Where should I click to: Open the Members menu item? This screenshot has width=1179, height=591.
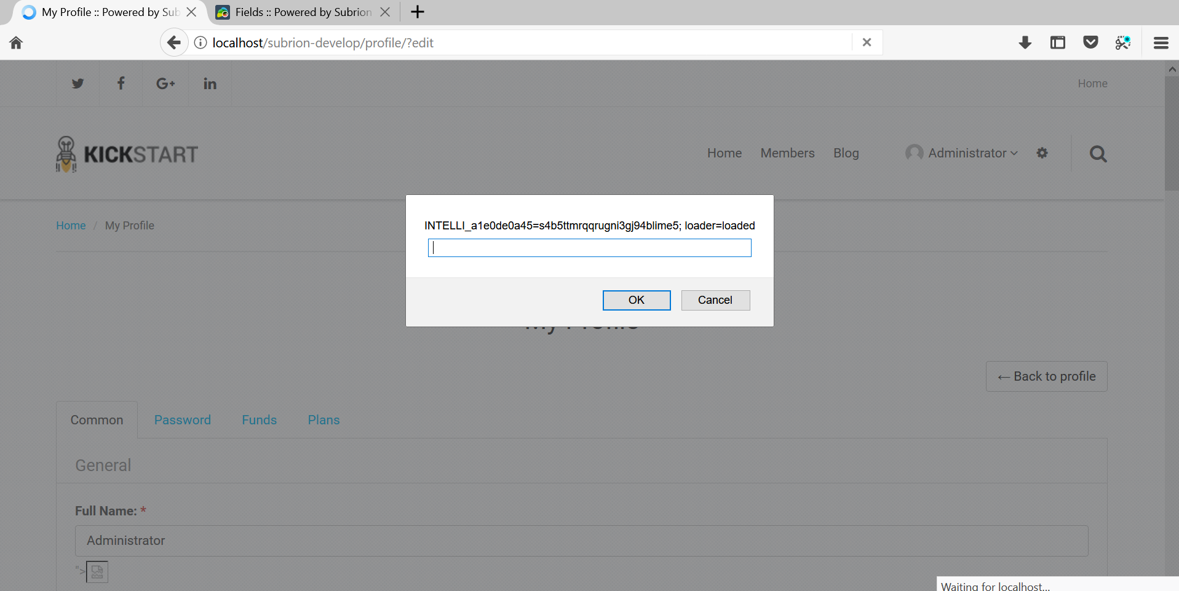click(x=787, y=153)
